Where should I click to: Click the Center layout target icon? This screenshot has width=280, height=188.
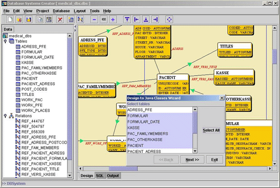pyautogui.click(x=169, y=19)
